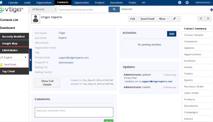Open the Tickets top menu
The image size is (213, 122).
click(132, 3)
